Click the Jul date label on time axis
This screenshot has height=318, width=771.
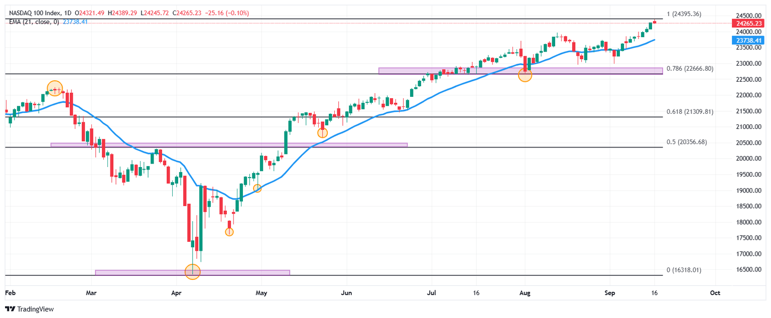432,292
